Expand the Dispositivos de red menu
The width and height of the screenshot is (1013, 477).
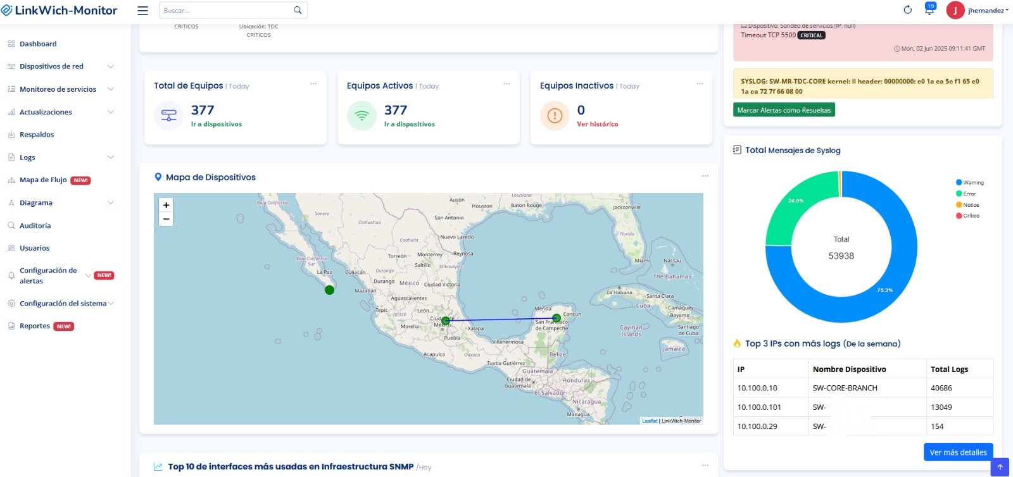[61, 66]
